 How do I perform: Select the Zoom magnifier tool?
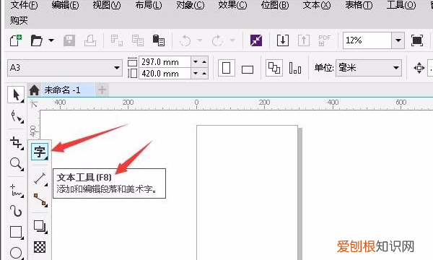tap(17, 164)
